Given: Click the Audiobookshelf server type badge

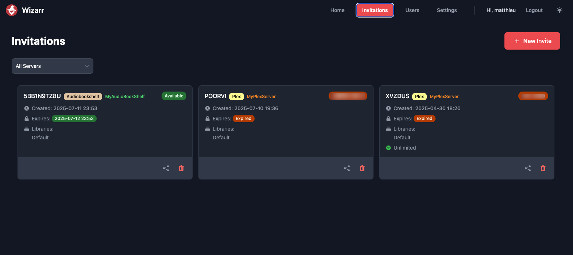Looking at the screenshot, I should coord(83,97).
